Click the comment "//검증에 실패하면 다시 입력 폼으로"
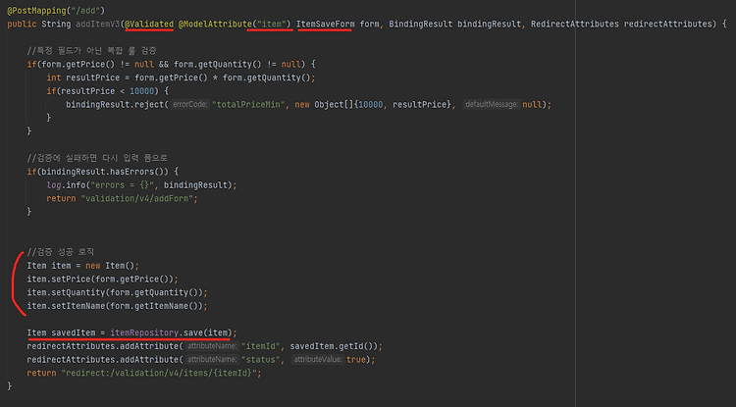The height and width of the screenshot is (407, 736). click(97, 158)
